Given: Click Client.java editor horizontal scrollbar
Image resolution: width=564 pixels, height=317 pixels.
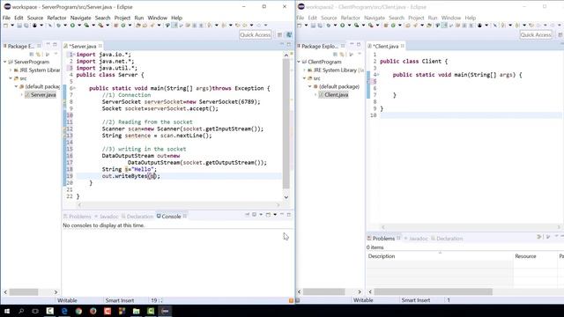Looking at the screenshot, I should click(470, 227).
